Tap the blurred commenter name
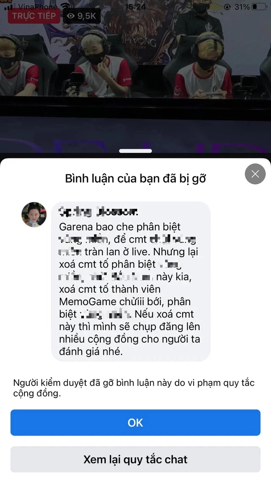271x483 pixels. tap(98, 212)
